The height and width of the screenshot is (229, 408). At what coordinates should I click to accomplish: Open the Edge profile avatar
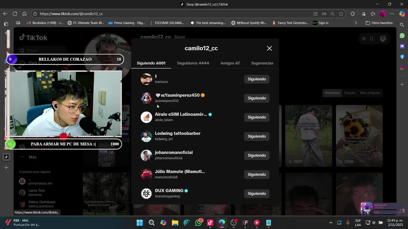382,14
